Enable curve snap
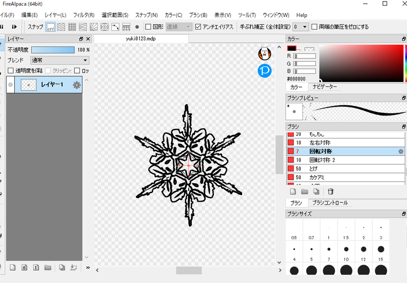 (x=115, y=27)
